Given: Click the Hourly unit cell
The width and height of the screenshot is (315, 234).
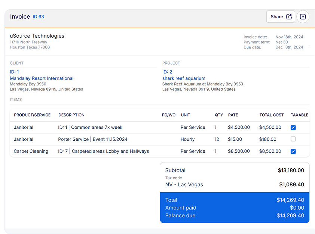Looking at the screenshot, I should 187,139.
